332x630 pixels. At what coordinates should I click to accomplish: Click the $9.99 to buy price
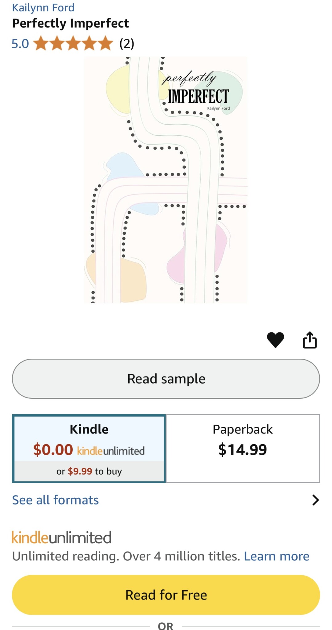[x=80, y=471]
